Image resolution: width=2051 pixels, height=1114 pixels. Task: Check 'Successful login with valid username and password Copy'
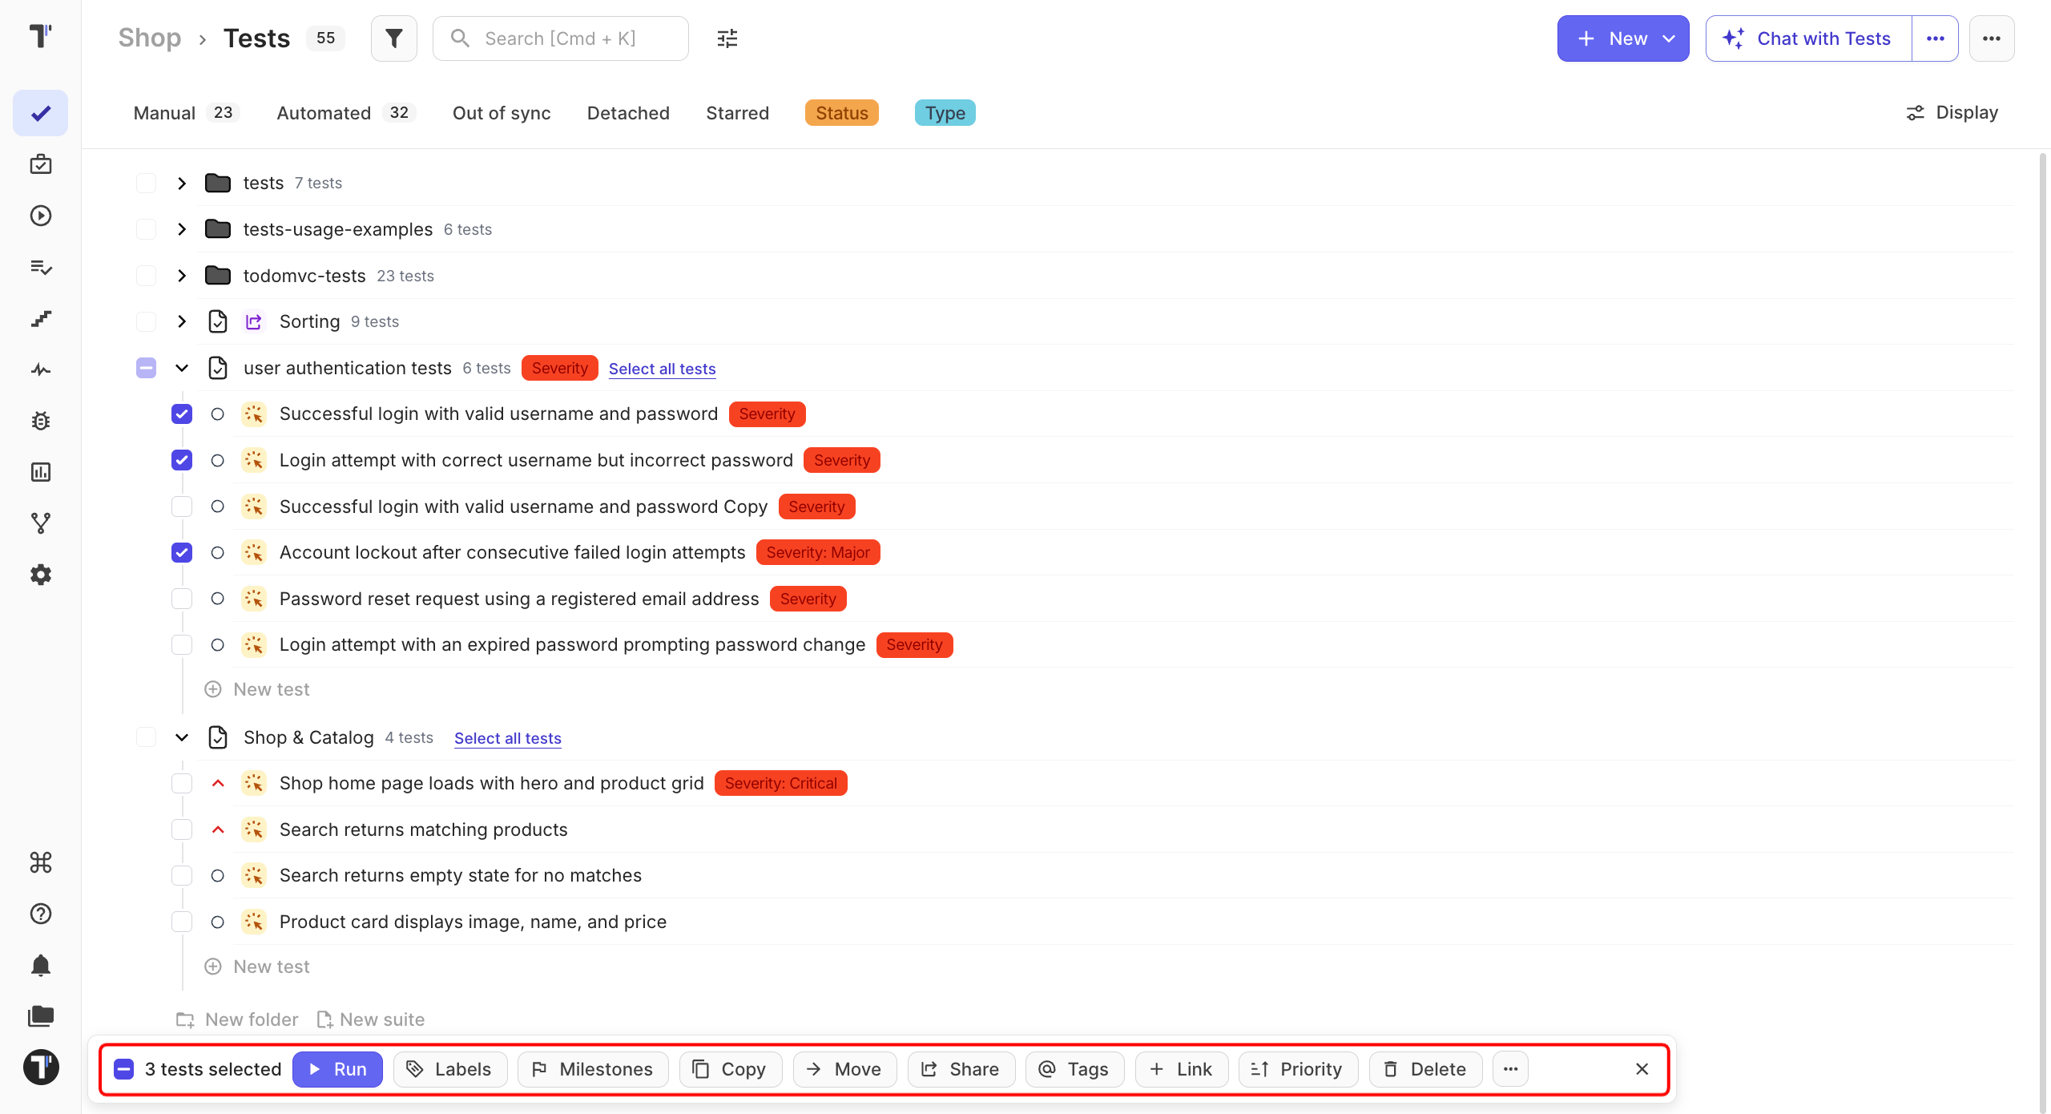point(182,507)
